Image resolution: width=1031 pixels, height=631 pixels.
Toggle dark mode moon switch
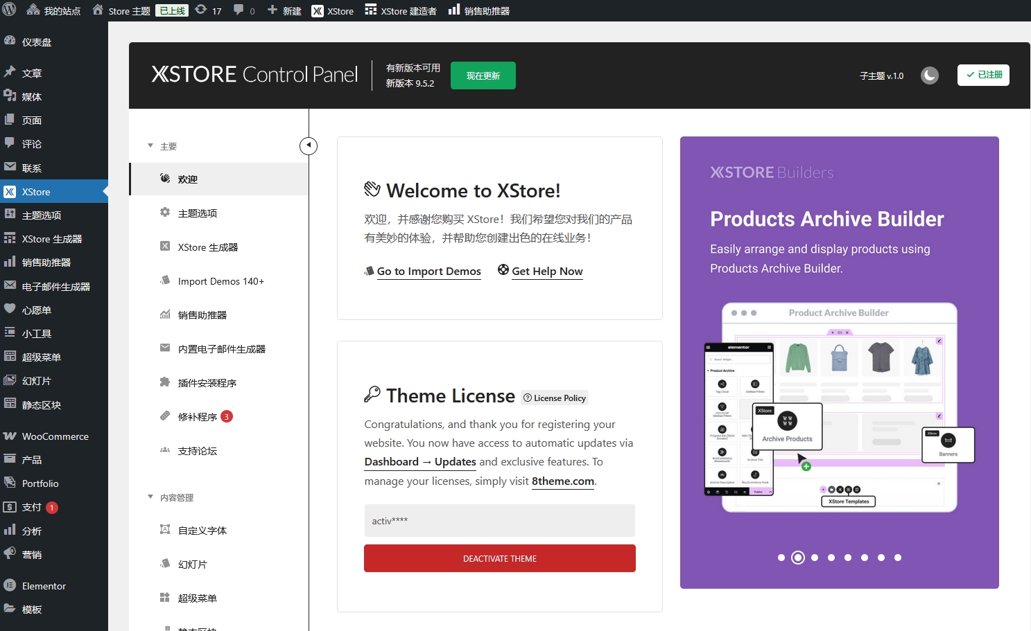(x=930, y=75)
